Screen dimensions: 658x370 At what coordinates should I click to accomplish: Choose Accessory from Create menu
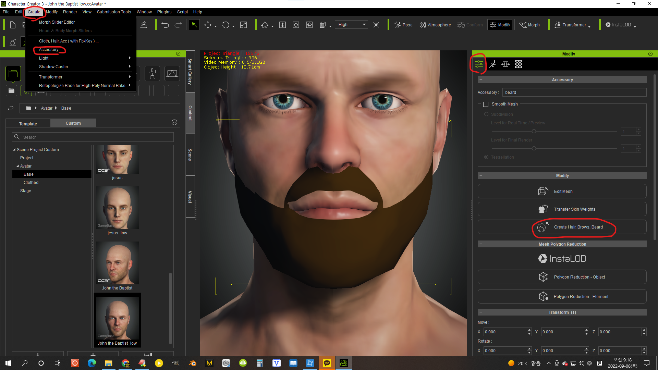click(49, 50)
